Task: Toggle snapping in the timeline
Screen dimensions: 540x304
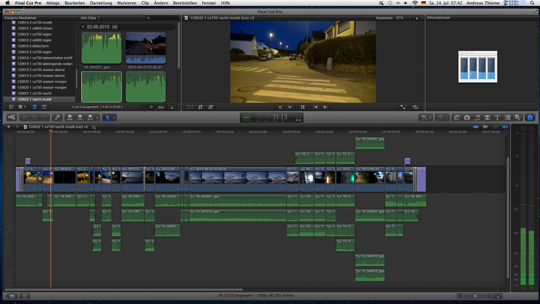Action: pos(505,127)
